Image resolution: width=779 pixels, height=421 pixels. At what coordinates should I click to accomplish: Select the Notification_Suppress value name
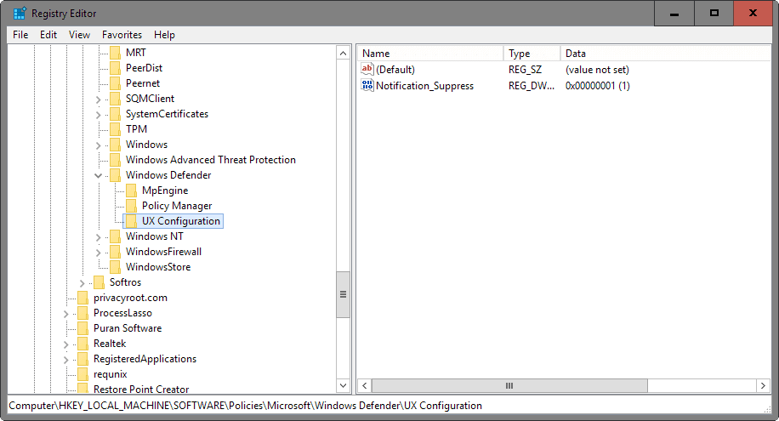pos(424,86)
